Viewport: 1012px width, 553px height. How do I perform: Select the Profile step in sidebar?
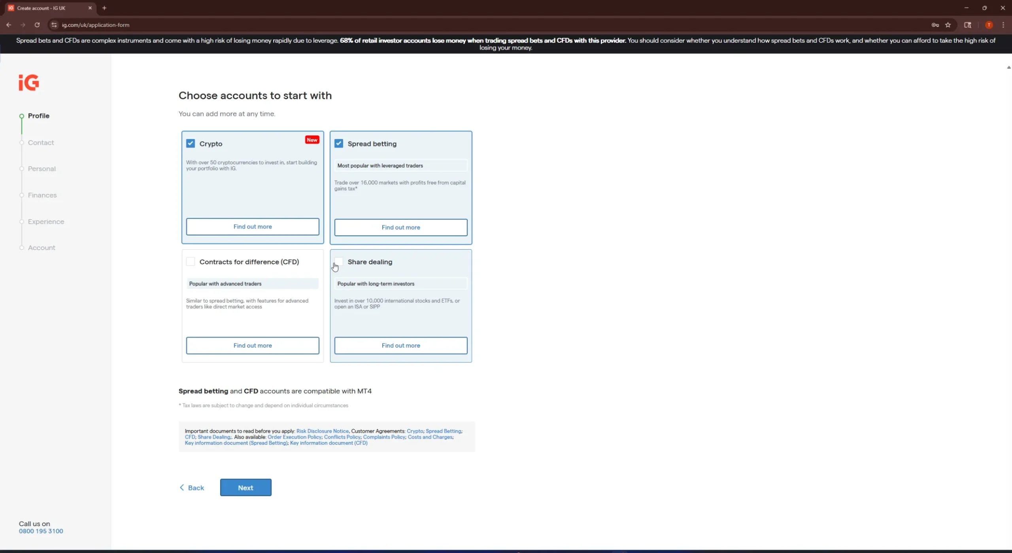pyautogui.click(x=38, y=116)
